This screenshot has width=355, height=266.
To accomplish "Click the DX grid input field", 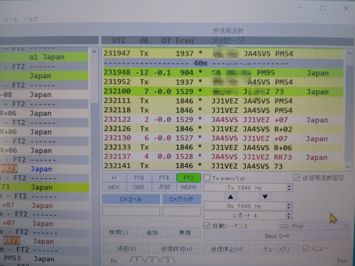I will [181, 211].
